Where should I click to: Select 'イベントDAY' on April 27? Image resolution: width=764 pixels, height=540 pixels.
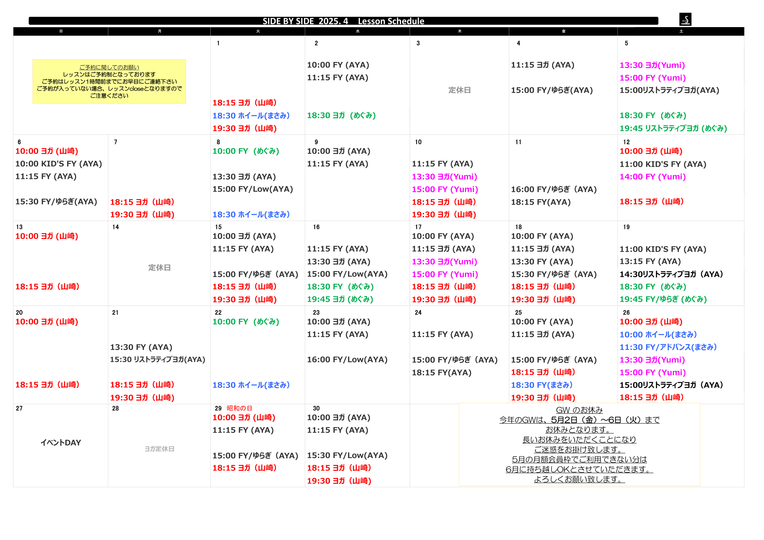[61, 443]
